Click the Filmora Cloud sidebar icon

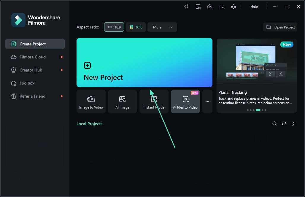[x=14, y=57]
